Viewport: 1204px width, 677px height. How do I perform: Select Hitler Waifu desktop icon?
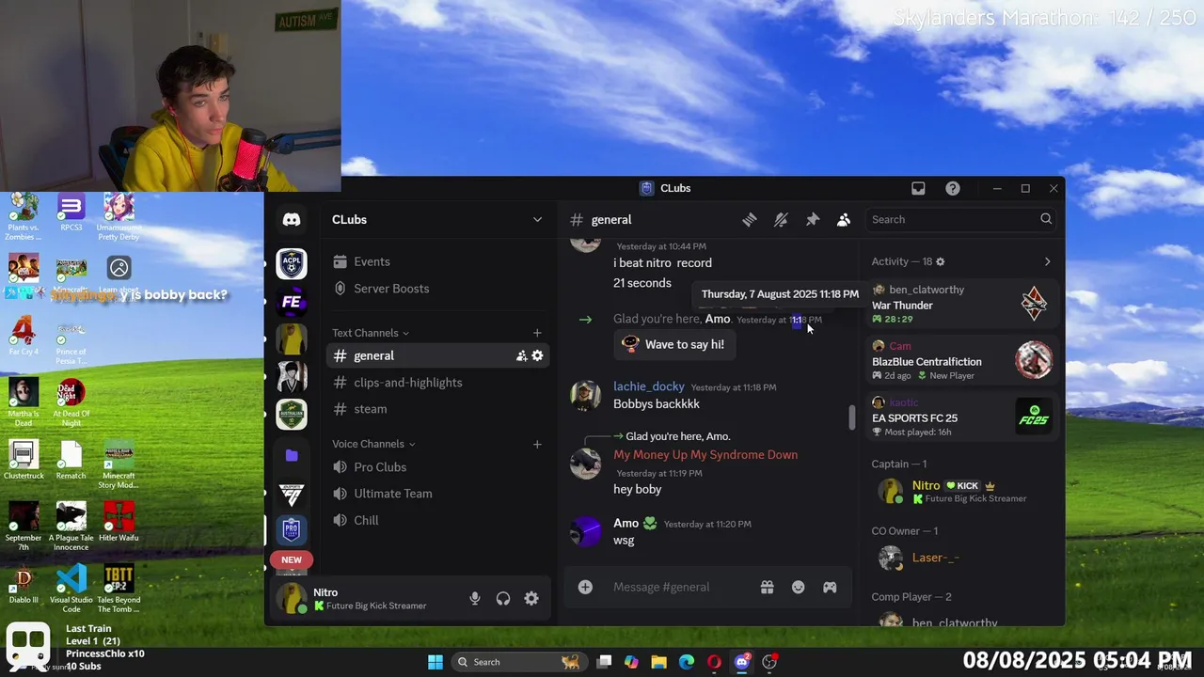119,522
